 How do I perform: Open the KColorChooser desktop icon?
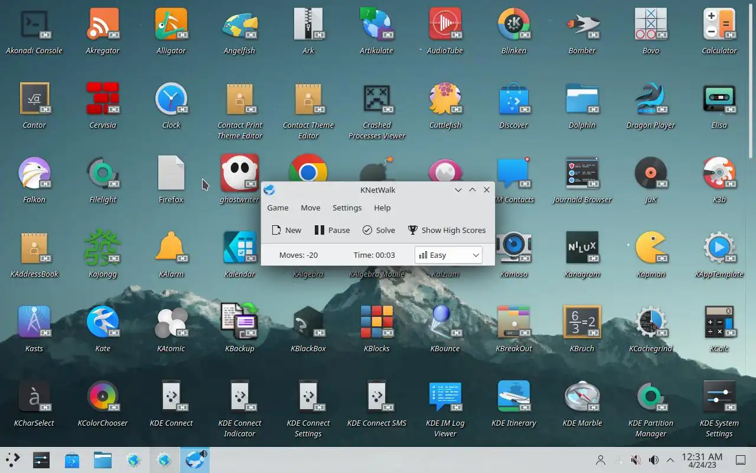[x=103, y=403]
